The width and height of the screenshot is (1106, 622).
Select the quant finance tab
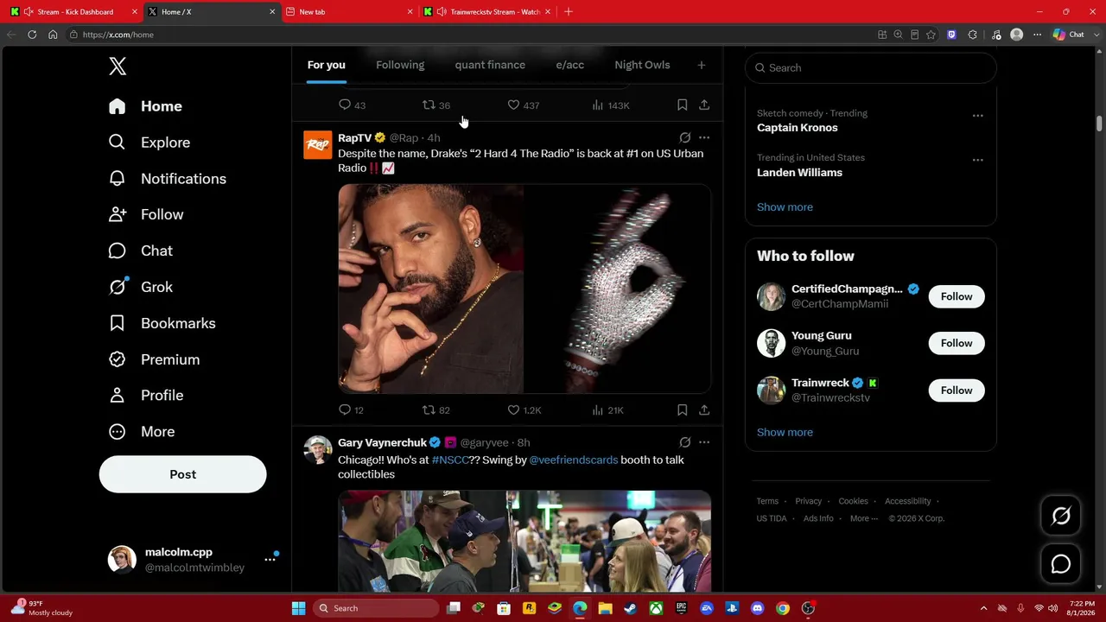tap(490, 65)
